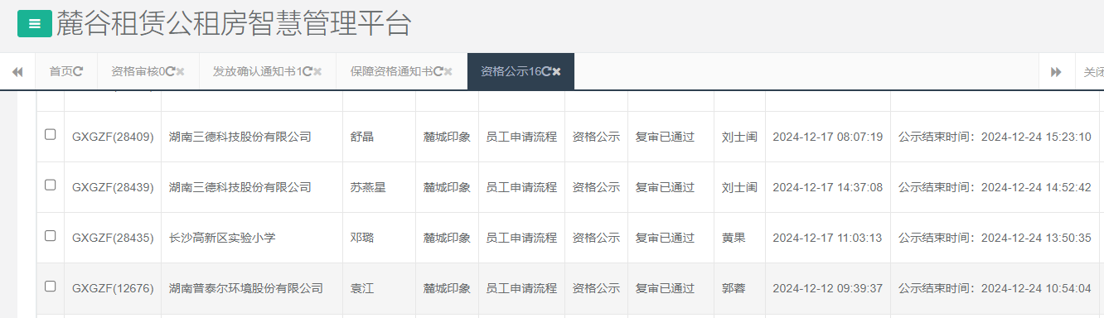Open the 保障资格通知书 tab
This screenshot has width=1104, height=318.
(x=402, y=72)
